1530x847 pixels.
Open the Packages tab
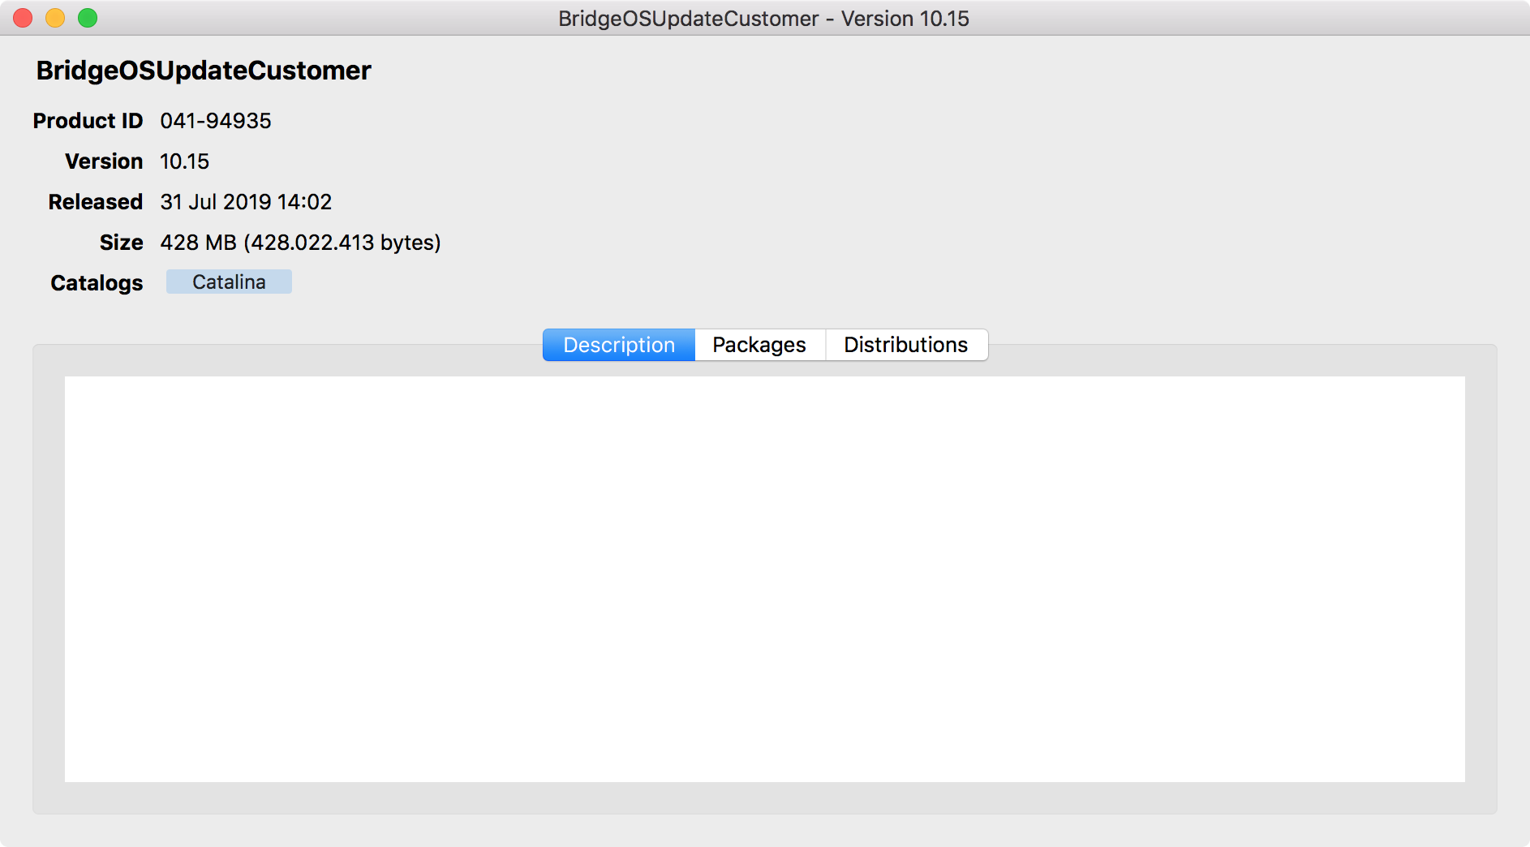click(x=759, y=345)
